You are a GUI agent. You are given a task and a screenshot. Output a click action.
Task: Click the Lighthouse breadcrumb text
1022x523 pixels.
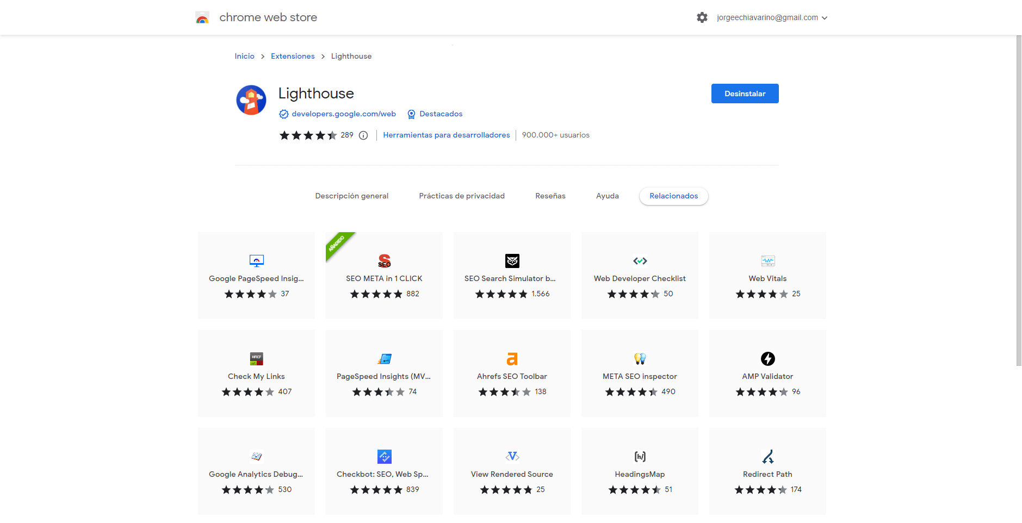[351, 57]
